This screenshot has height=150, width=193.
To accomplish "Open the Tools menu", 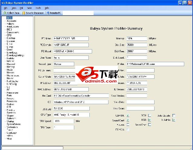I will click(x=38, y=8).
